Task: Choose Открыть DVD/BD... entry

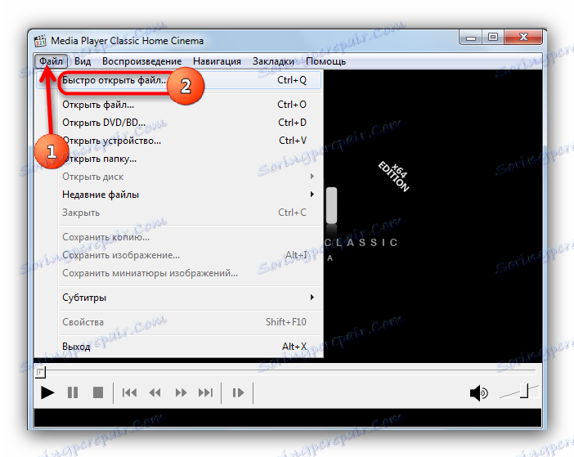Action: click(x=178, y=123)
